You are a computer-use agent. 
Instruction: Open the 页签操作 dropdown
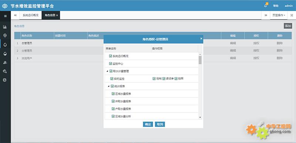click(x=279, y=15)
